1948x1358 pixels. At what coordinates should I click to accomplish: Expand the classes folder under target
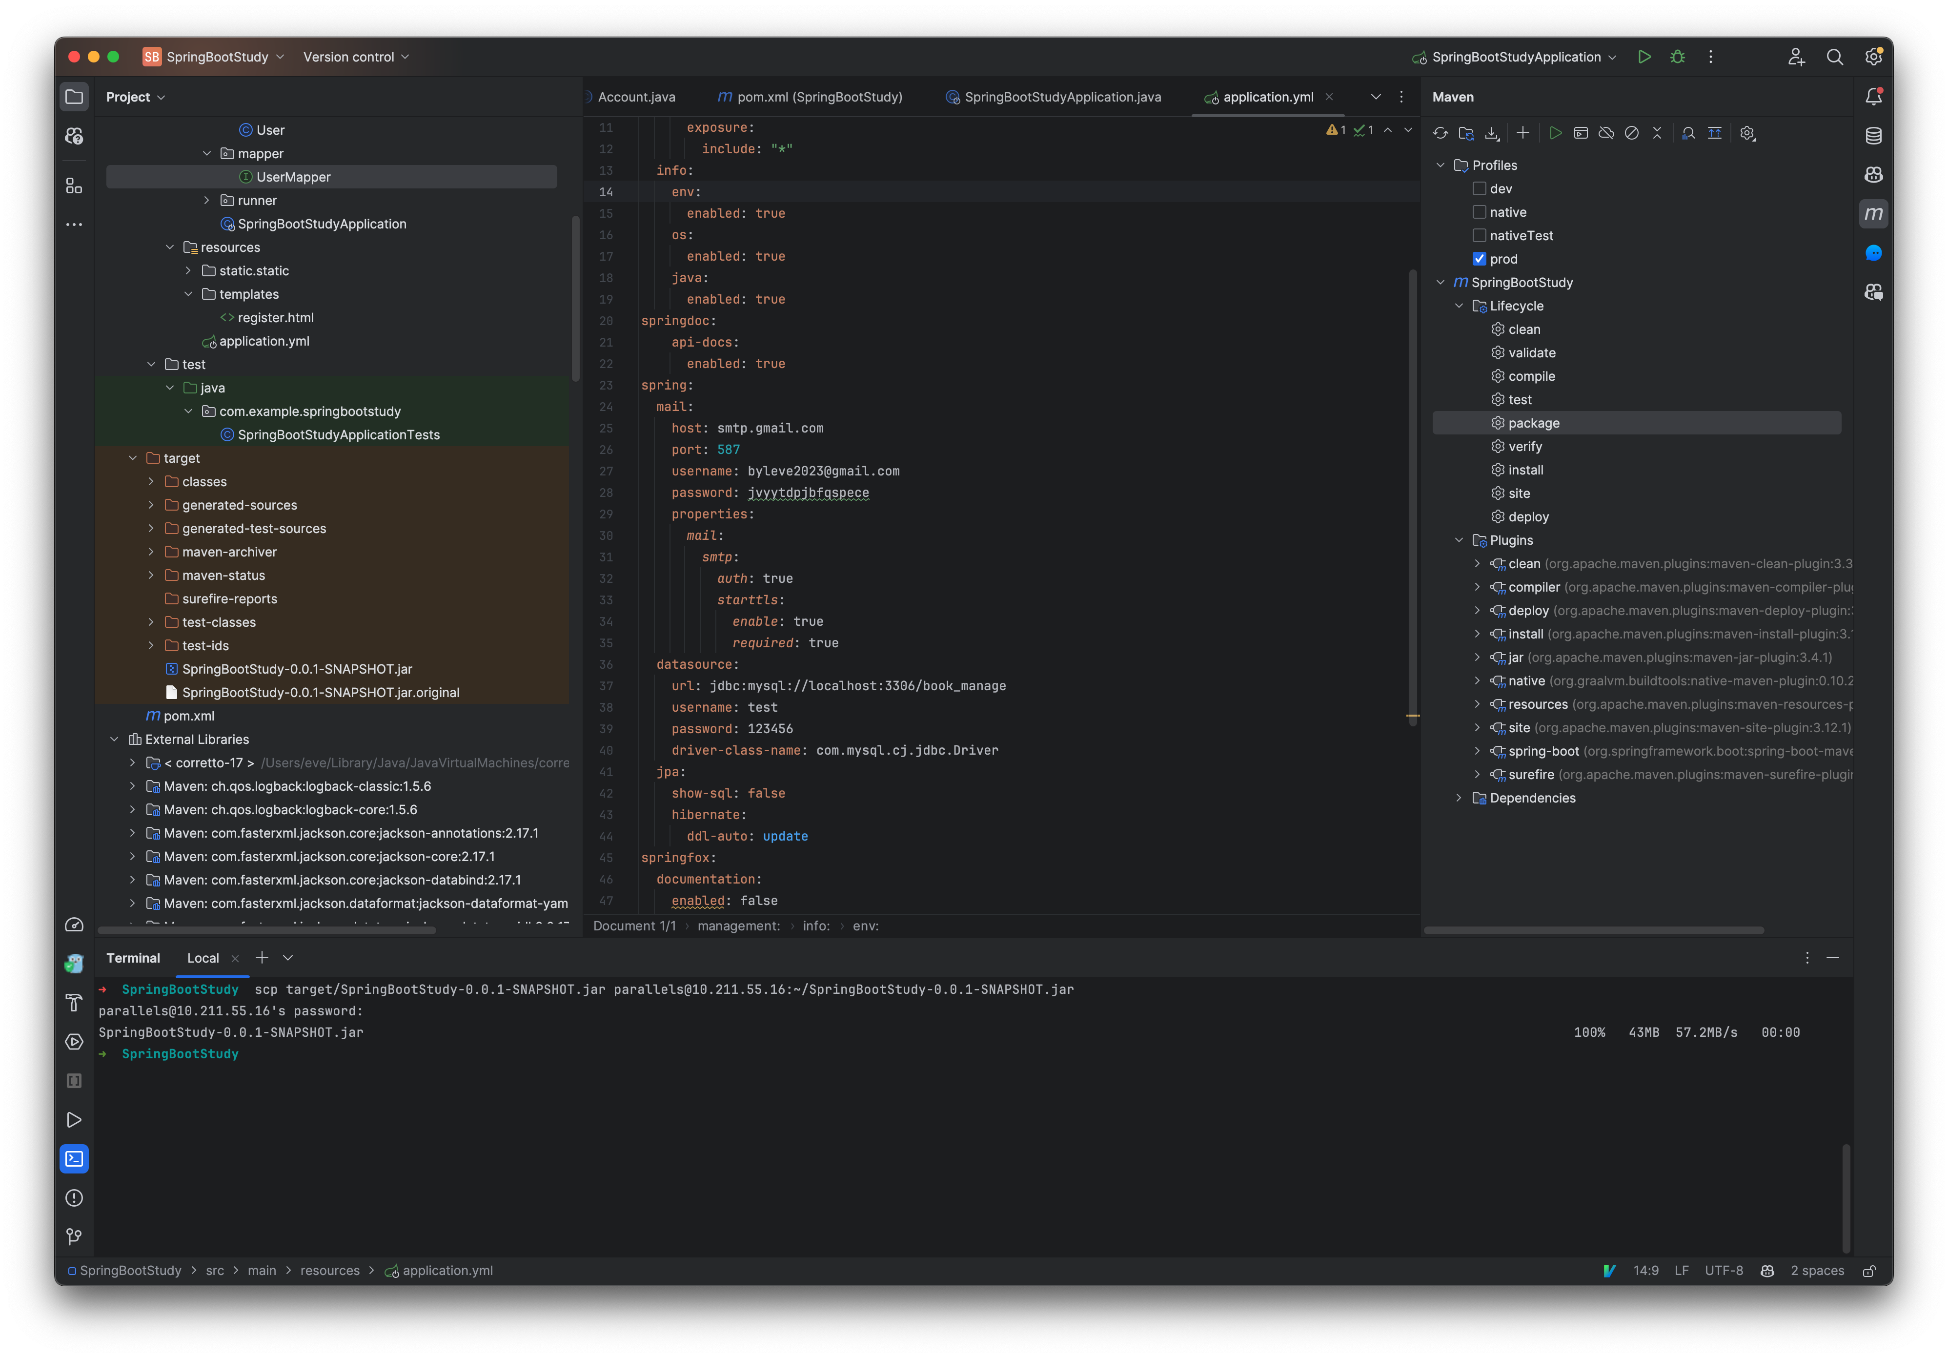click(x=151, y=481)
